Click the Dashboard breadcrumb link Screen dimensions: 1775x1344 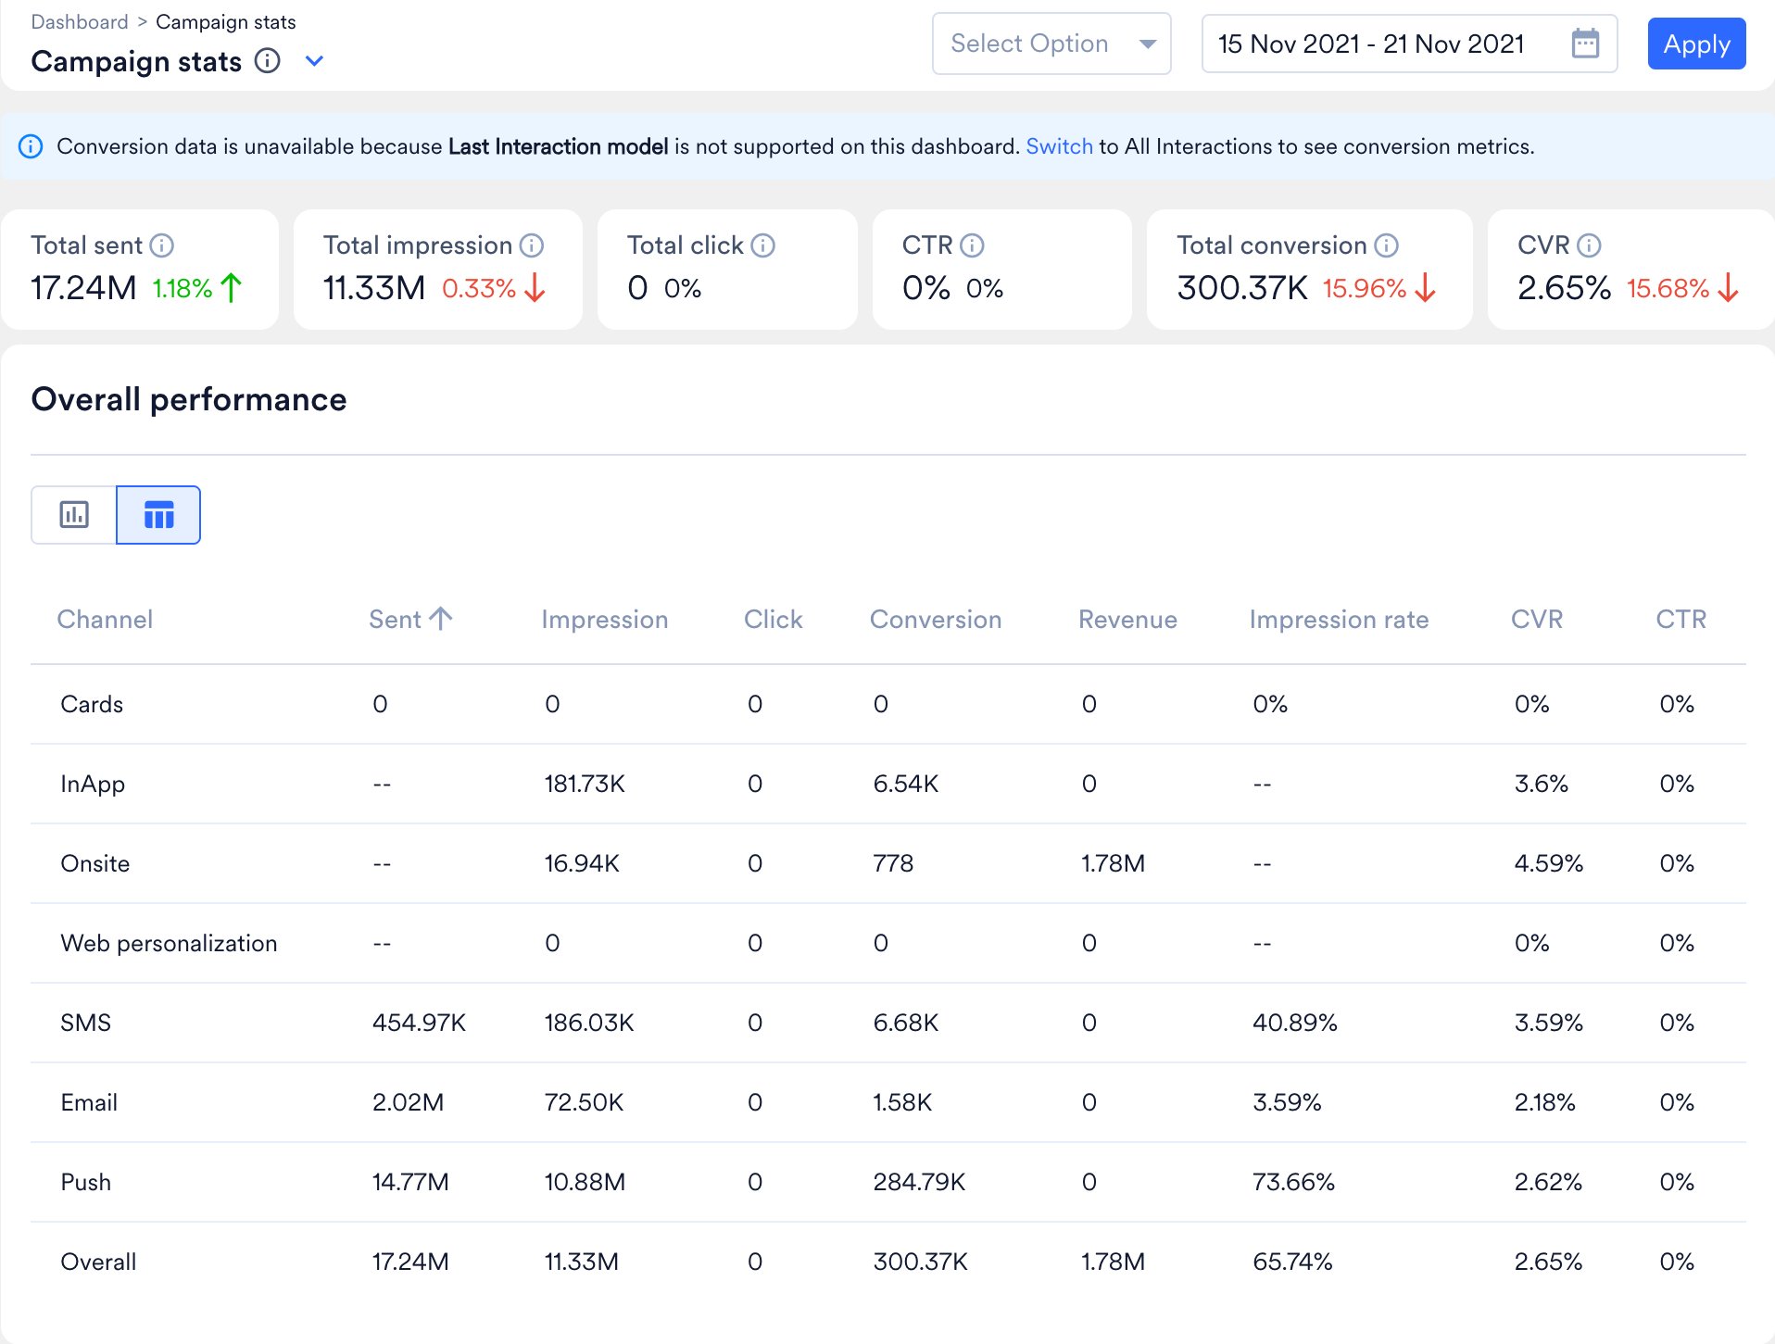point(80,22)
